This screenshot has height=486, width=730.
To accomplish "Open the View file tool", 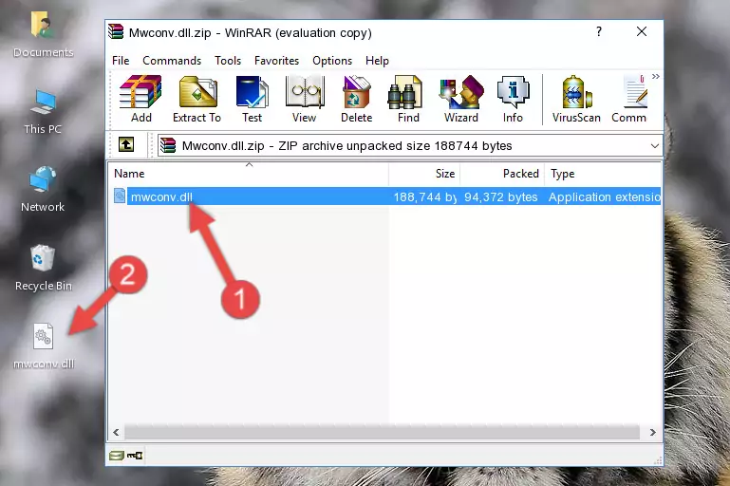I will tap(305, 99).
